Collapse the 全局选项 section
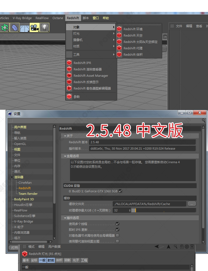Image resolution: width=208 pixels, height=271 pixels. click(65, 156)
